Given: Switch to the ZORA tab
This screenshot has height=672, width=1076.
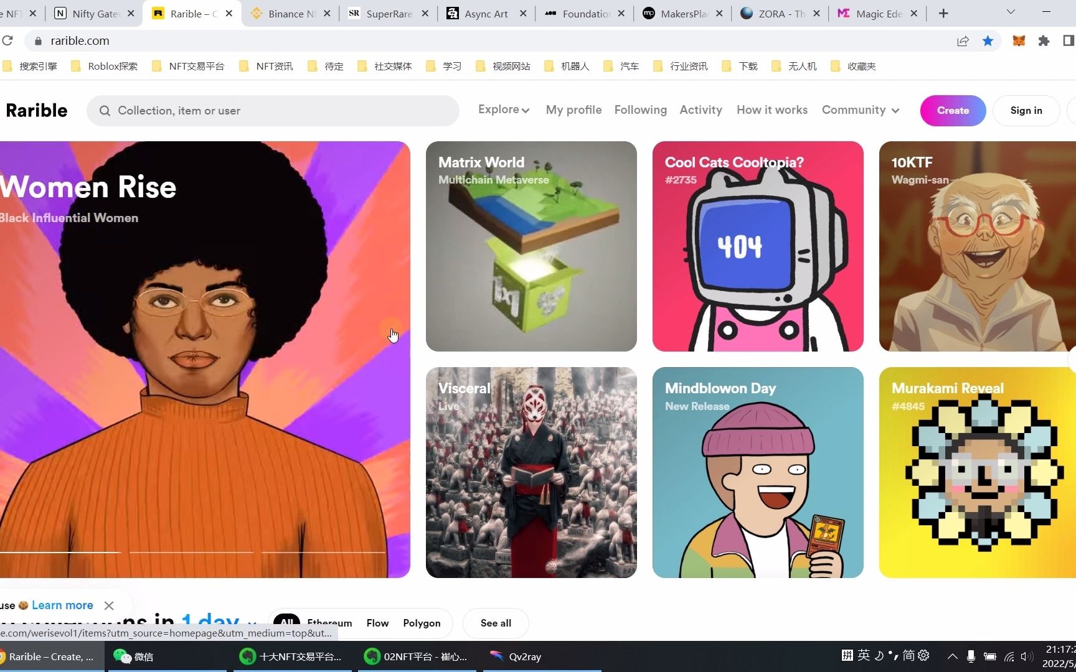Looking at the screenshot, I should [x=781, y=13].
